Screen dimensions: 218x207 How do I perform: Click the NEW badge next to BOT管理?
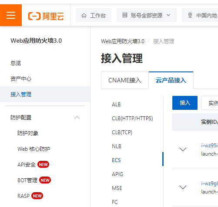[x=45, y=180]
